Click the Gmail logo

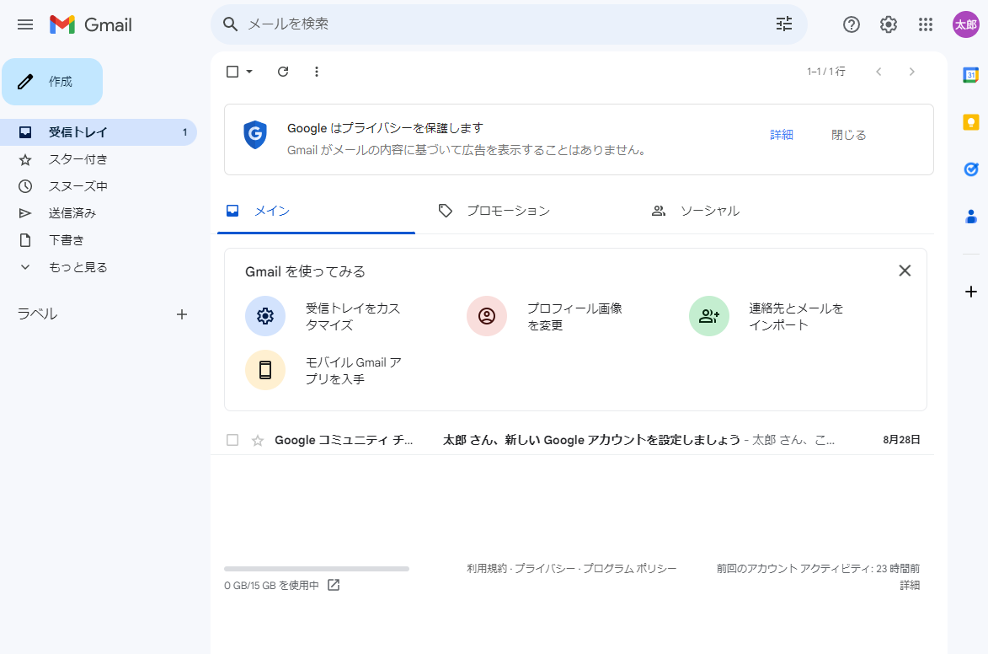point(91,24)
